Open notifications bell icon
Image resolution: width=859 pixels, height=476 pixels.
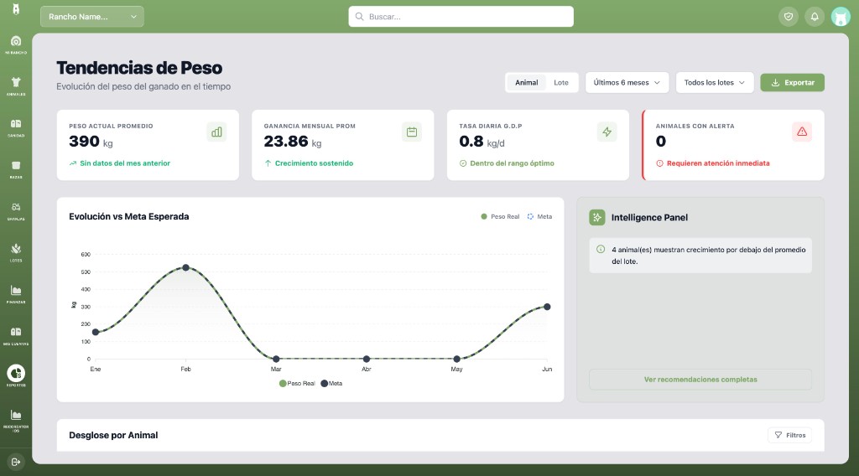tap(815, 17)
